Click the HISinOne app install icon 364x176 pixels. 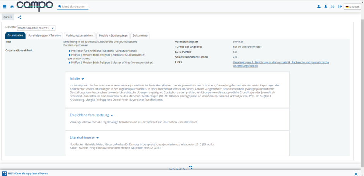point(4,174)
